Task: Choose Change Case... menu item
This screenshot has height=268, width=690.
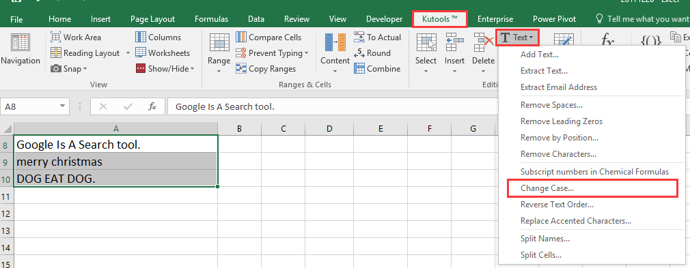Action: click(592, 188)
